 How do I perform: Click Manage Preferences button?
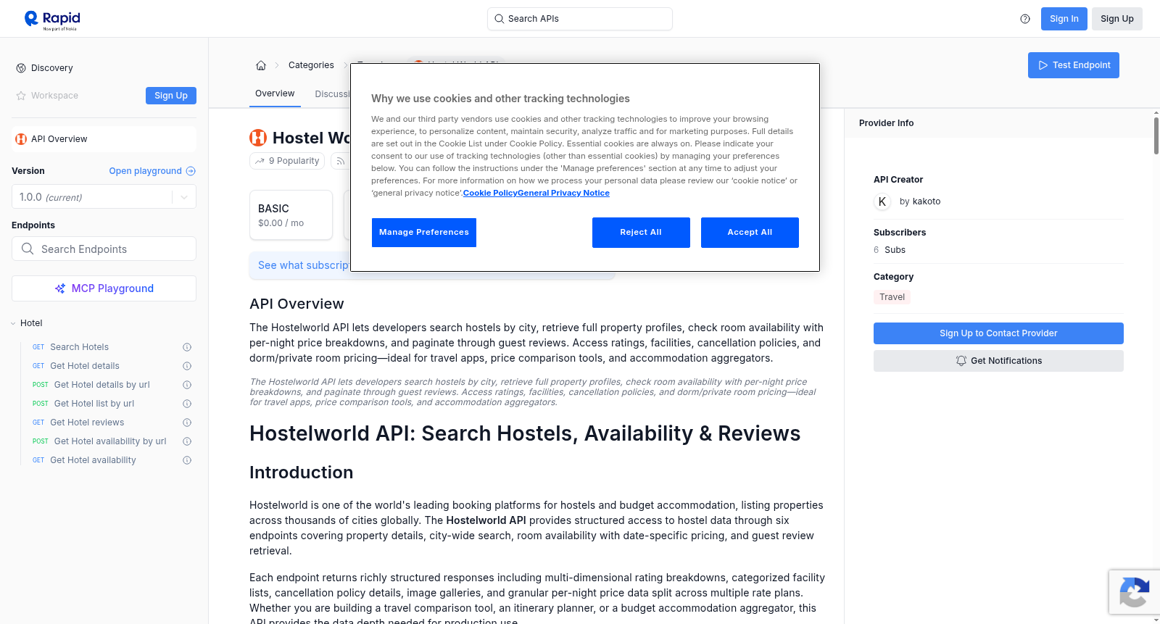pos(424,233)
